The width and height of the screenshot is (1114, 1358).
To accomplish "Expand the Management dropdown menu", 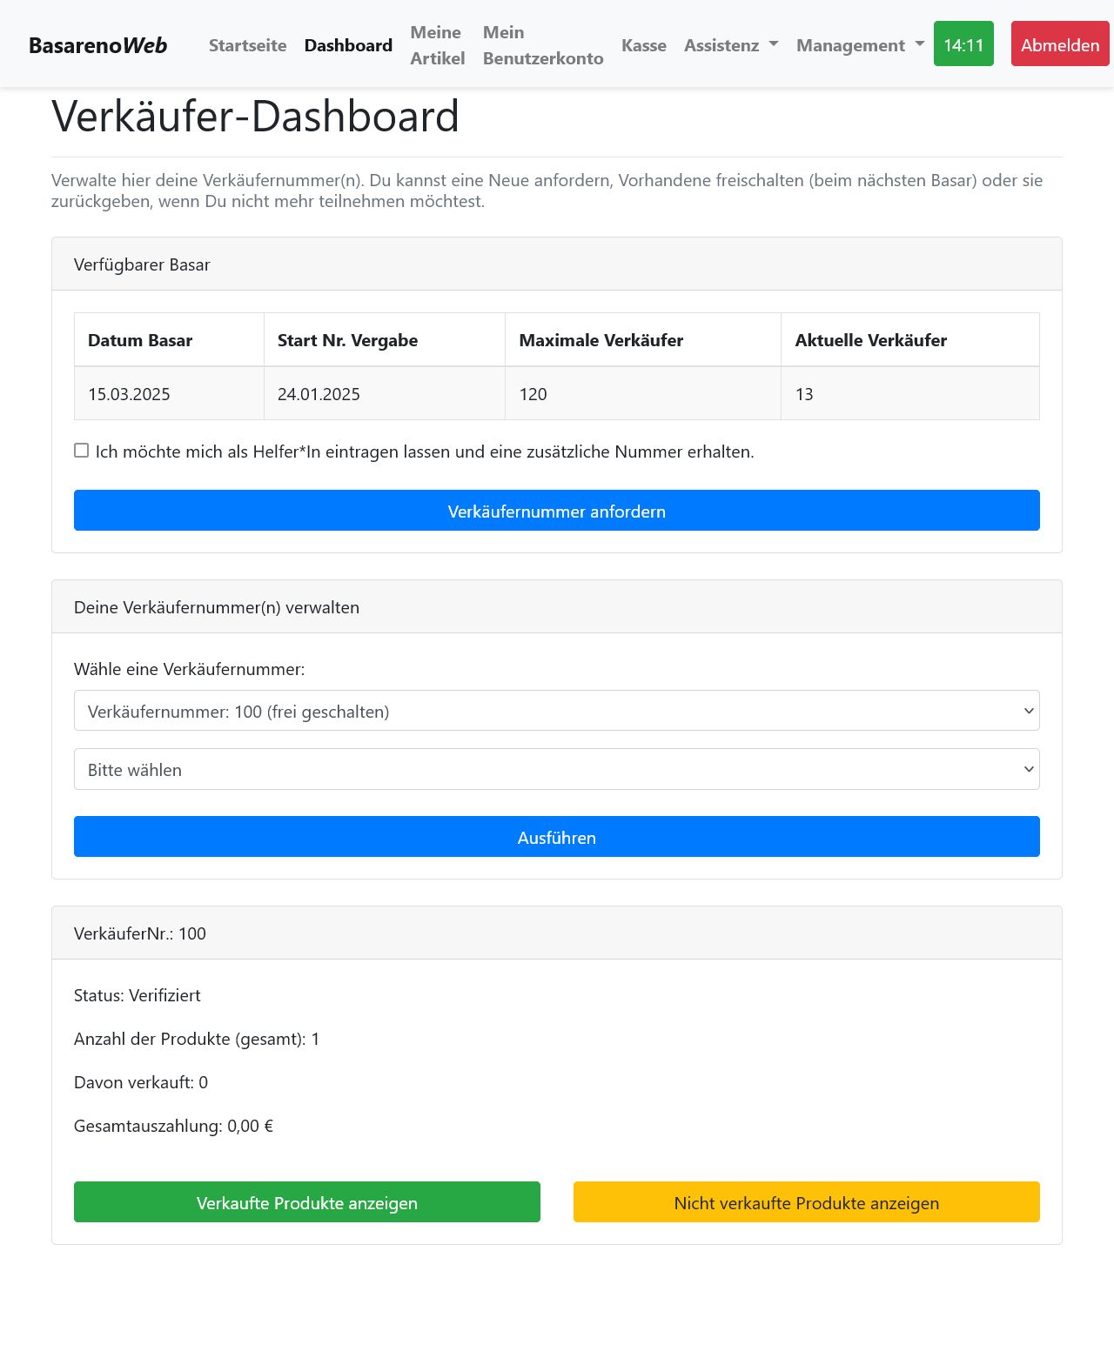I will click(x=859, y=45).
